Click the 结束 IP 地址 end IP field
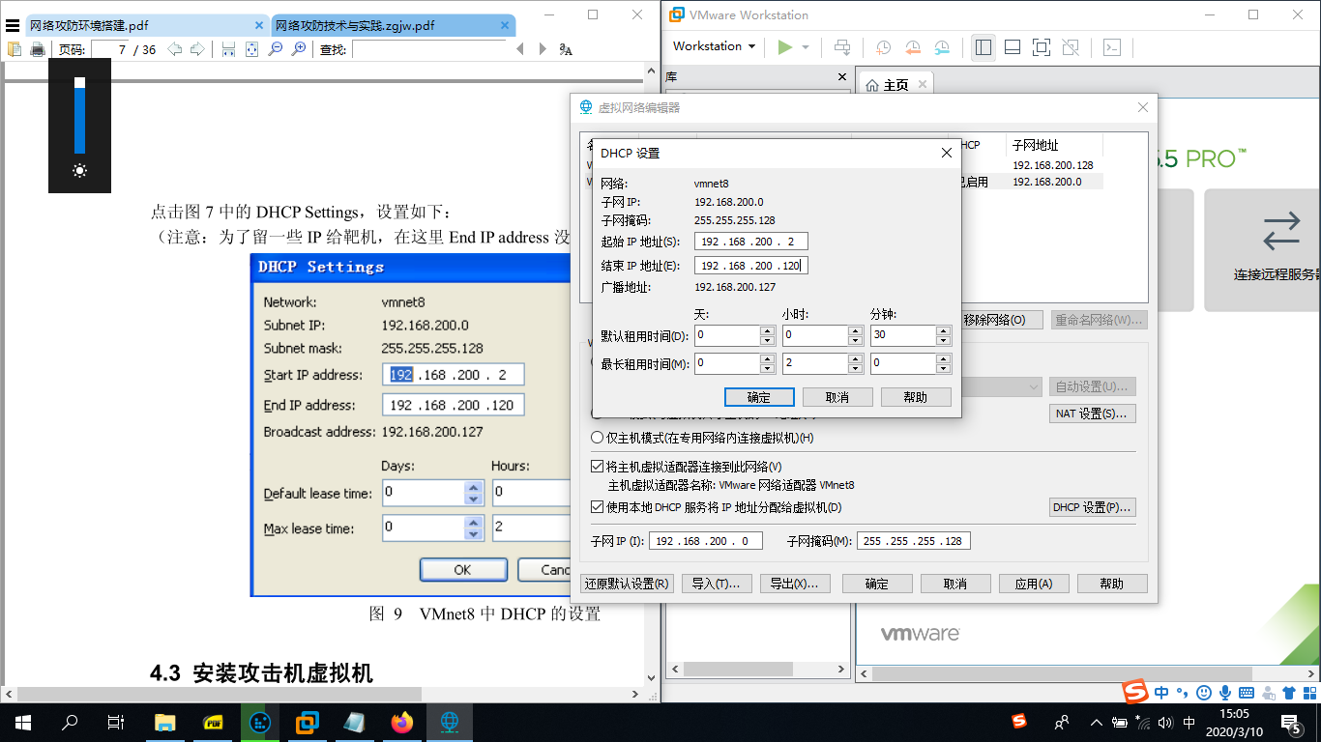Viewport: 1321px width, 742px height. [750, 266]
